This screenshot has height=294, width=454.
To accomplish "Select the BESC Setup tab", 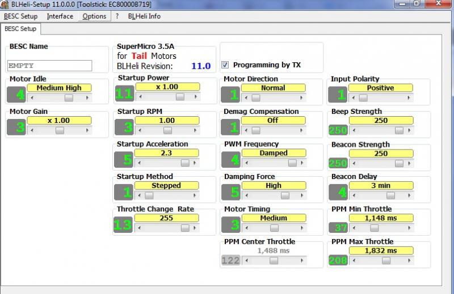I will (x=20, y=29).
